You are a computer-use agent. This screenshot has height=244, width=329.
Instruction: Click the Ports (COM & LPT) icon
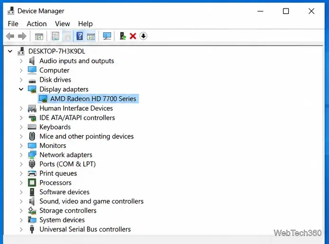(32, 164)
